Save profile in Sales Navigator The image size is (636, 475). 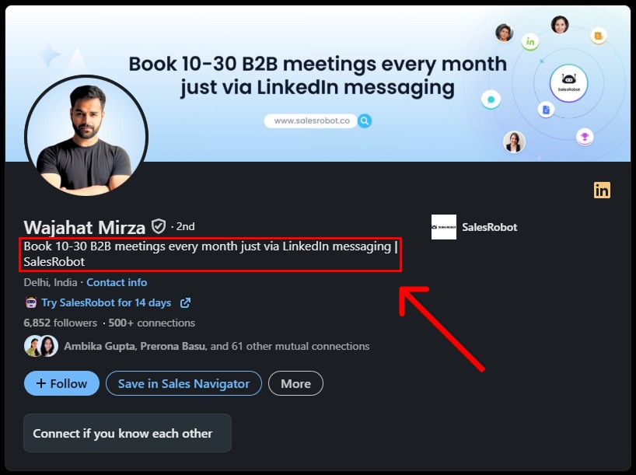183,383
